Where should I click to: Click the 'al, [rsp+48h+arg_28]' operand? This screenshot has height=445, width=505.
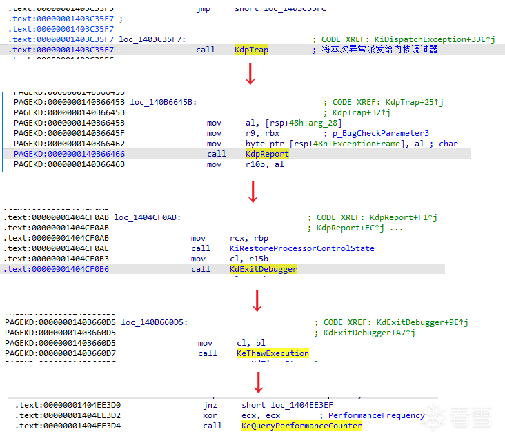pos(293,123)
